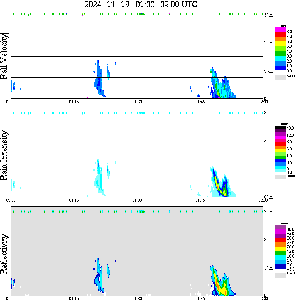Screen dimensions: 298x305
Task: Click the 'Fall Velocity' vertical axis label
Action: [4, 56]
